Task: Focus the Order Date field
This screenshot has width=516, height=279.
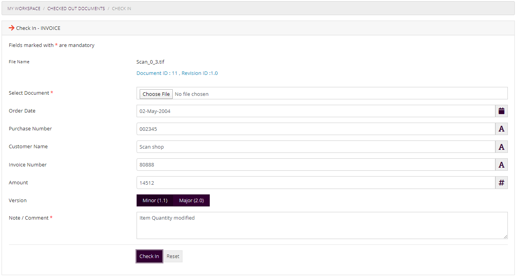Action: pyautogui.click(x=315, y=111)
